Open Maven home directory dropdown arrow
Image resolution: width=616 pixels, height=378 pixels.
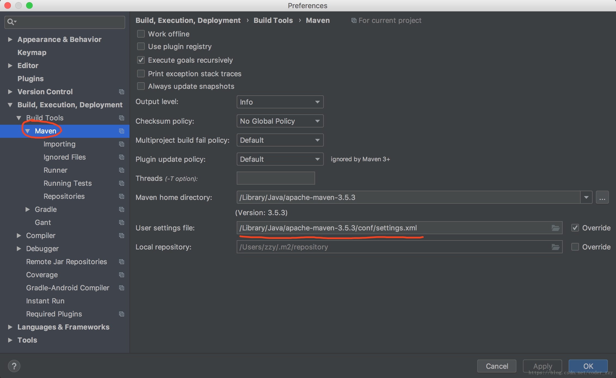[586, 197]
